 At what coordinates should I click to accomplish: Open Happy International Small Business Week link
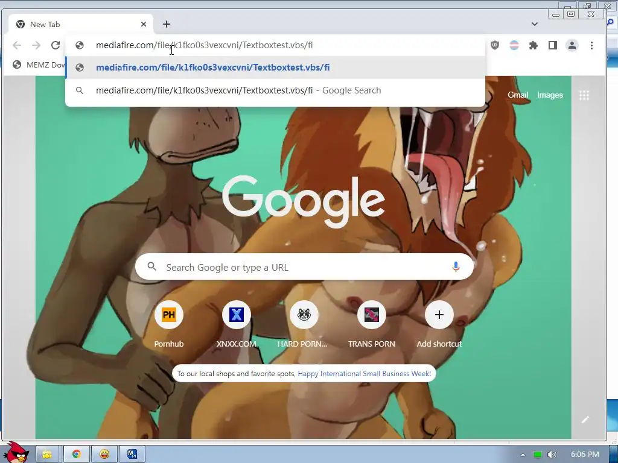pos(364,374)
